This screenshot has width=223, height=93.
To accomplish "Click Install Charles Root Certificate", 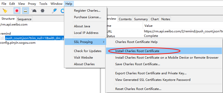I will click(164, 51).
